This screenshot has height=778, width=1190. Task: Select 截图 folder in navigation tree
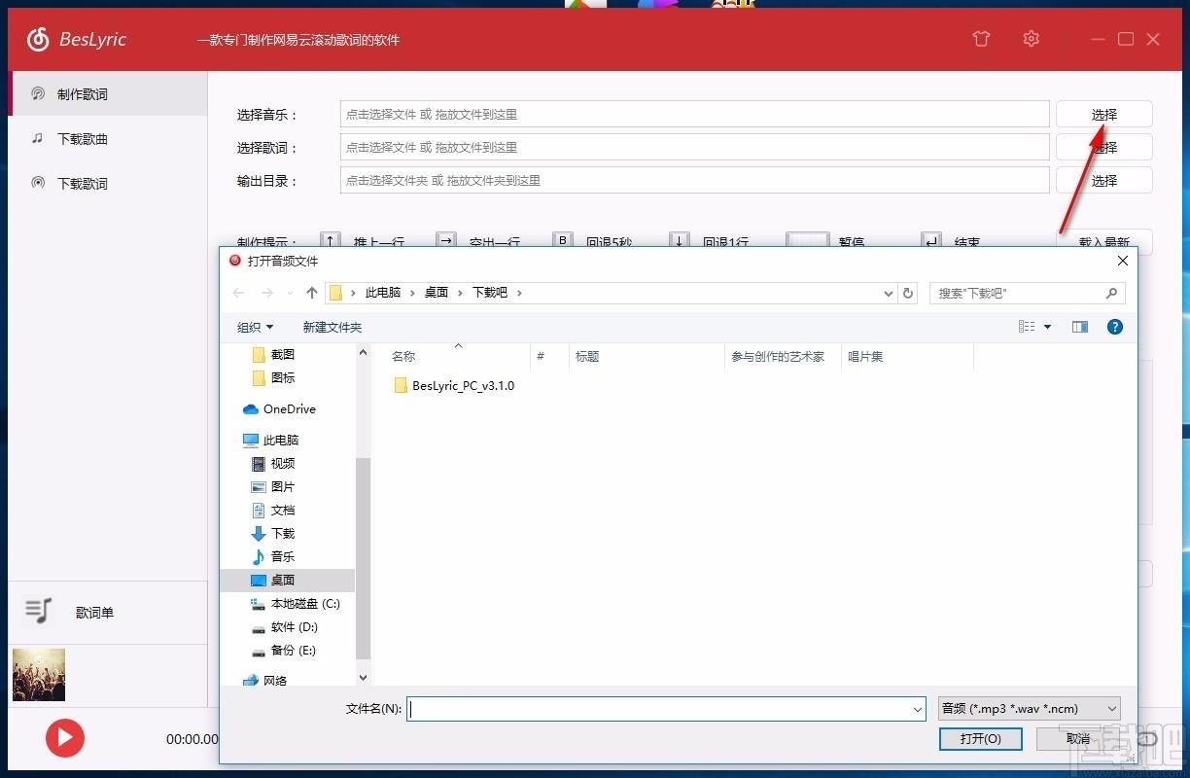[283, 355]
